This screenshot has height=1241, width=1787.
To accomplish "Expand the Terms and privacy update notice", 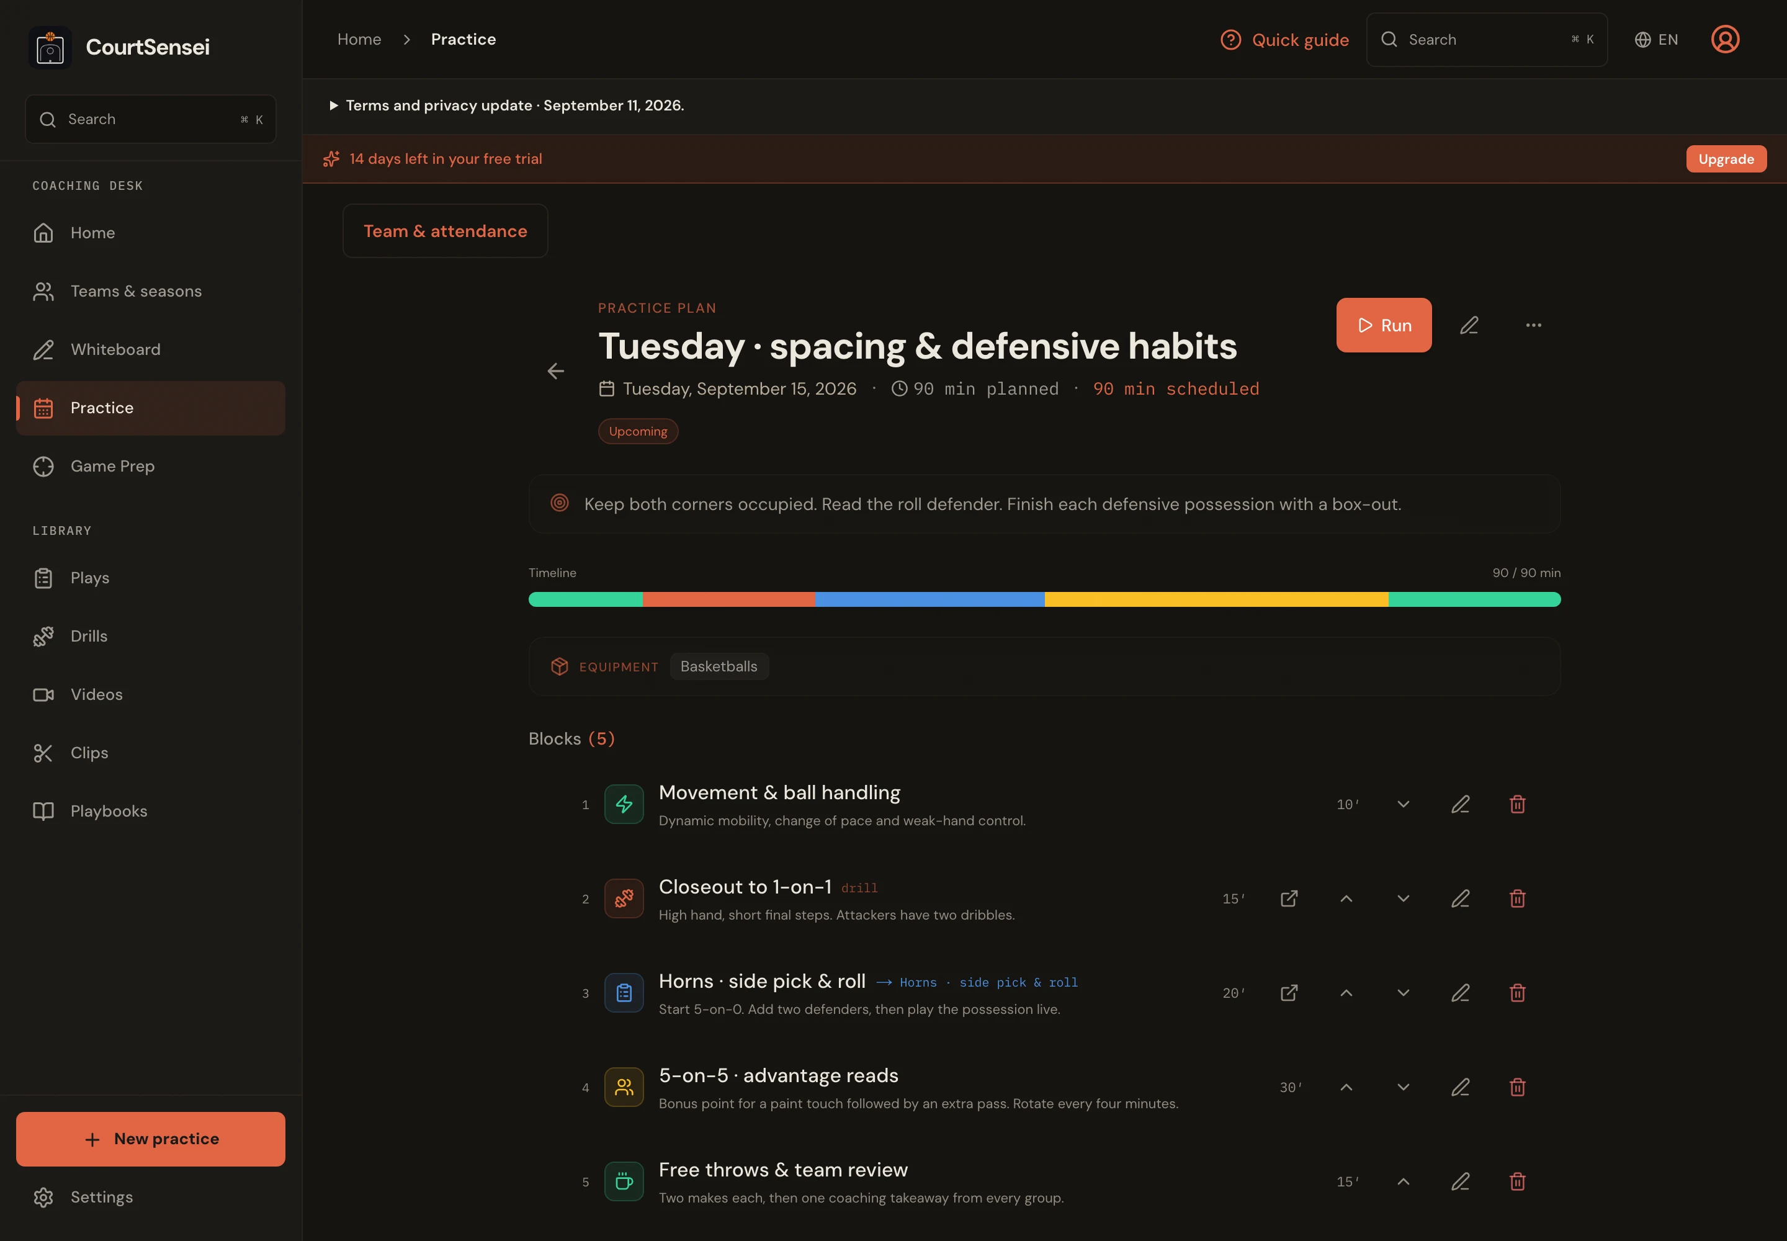I will 507,105.
